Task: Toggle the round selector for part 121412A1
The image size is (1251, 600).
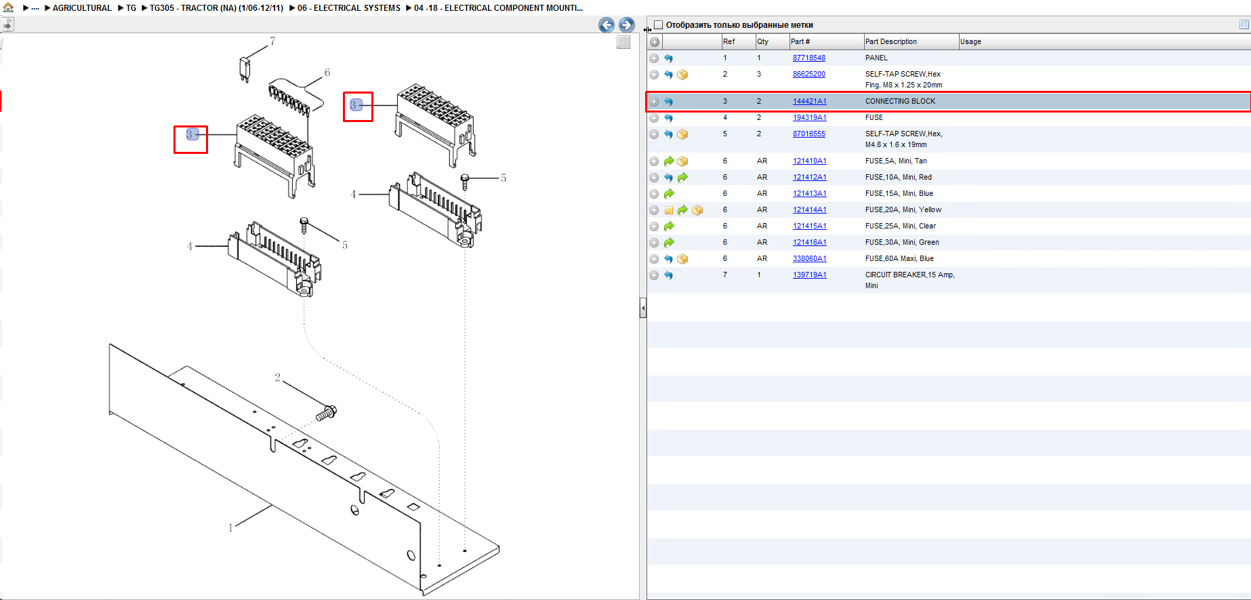Action: point(654,178)
